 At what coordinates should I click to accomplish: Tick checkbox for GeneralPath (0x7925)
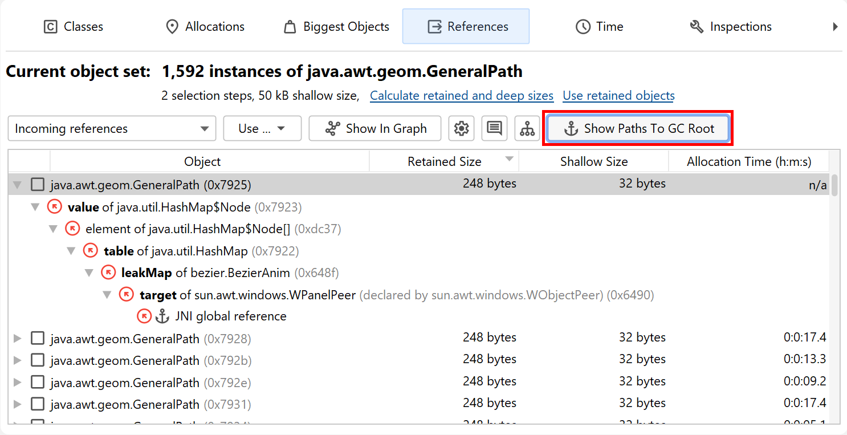click(x=38, y=185)
